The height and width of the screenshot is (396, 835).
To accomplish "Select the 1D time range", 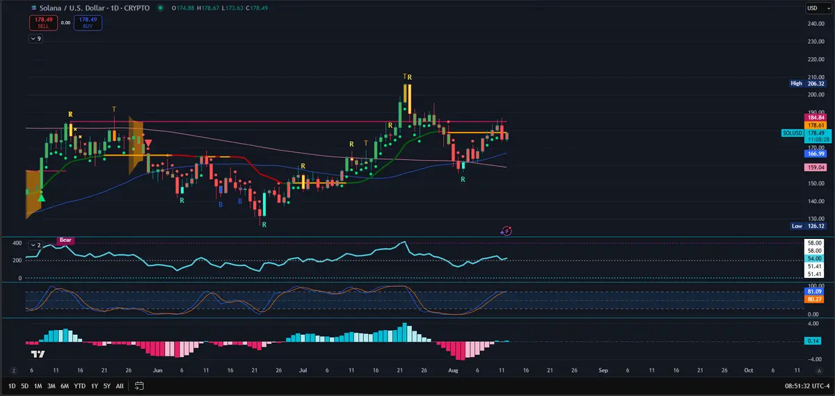I will tap(13, 385).
